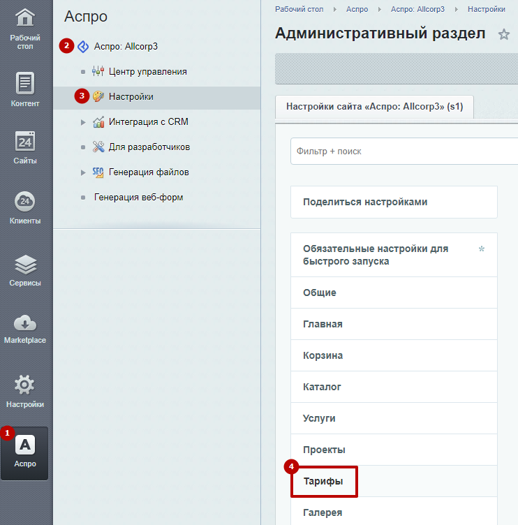Open Настройки item in Аспро tree

[x=131, y=96]
